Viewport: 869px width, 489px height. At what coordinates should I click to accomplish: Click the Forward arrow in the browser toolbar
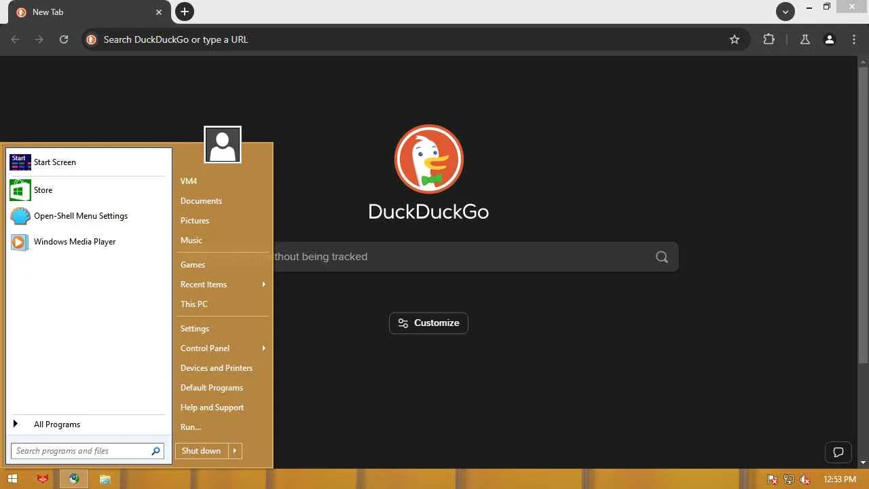[39, 39]
